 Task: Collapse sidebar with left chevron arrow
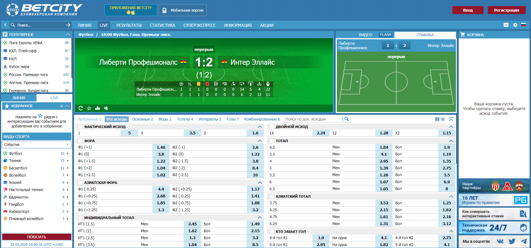(x=5, y=25)
